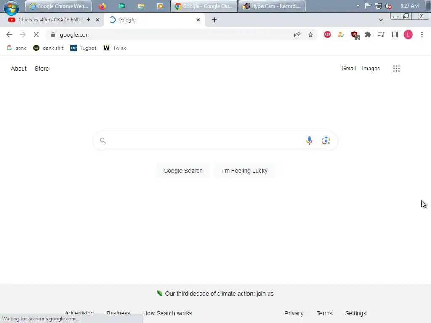Open the Extensions puzzle menu
Screen dimensions: 431x323
pos(368,34)
